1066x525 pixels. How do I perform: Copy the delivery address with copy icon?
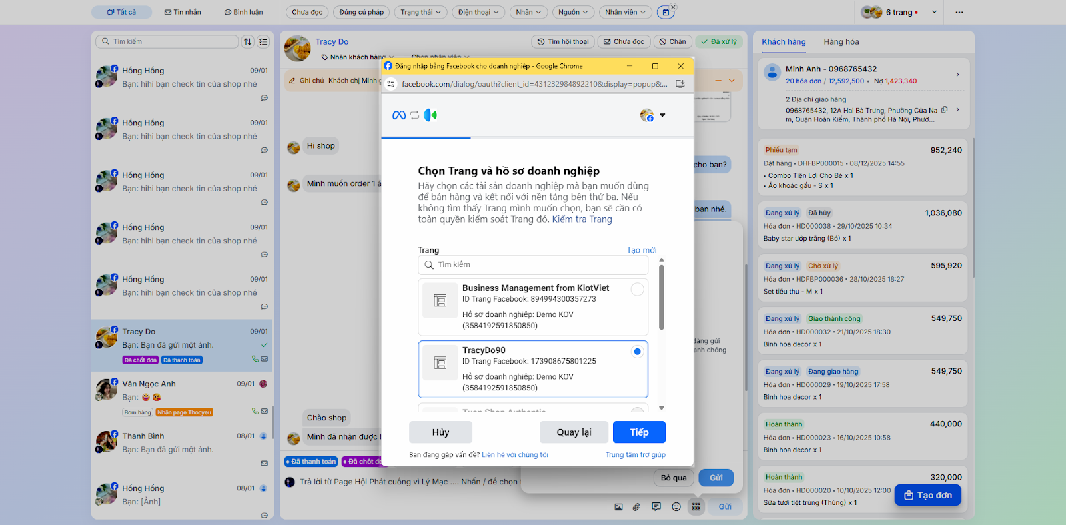click(944, 110)
